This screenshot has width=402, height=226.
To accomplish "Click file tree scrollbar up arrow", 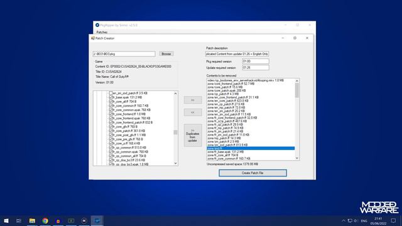I will [175, 94].
